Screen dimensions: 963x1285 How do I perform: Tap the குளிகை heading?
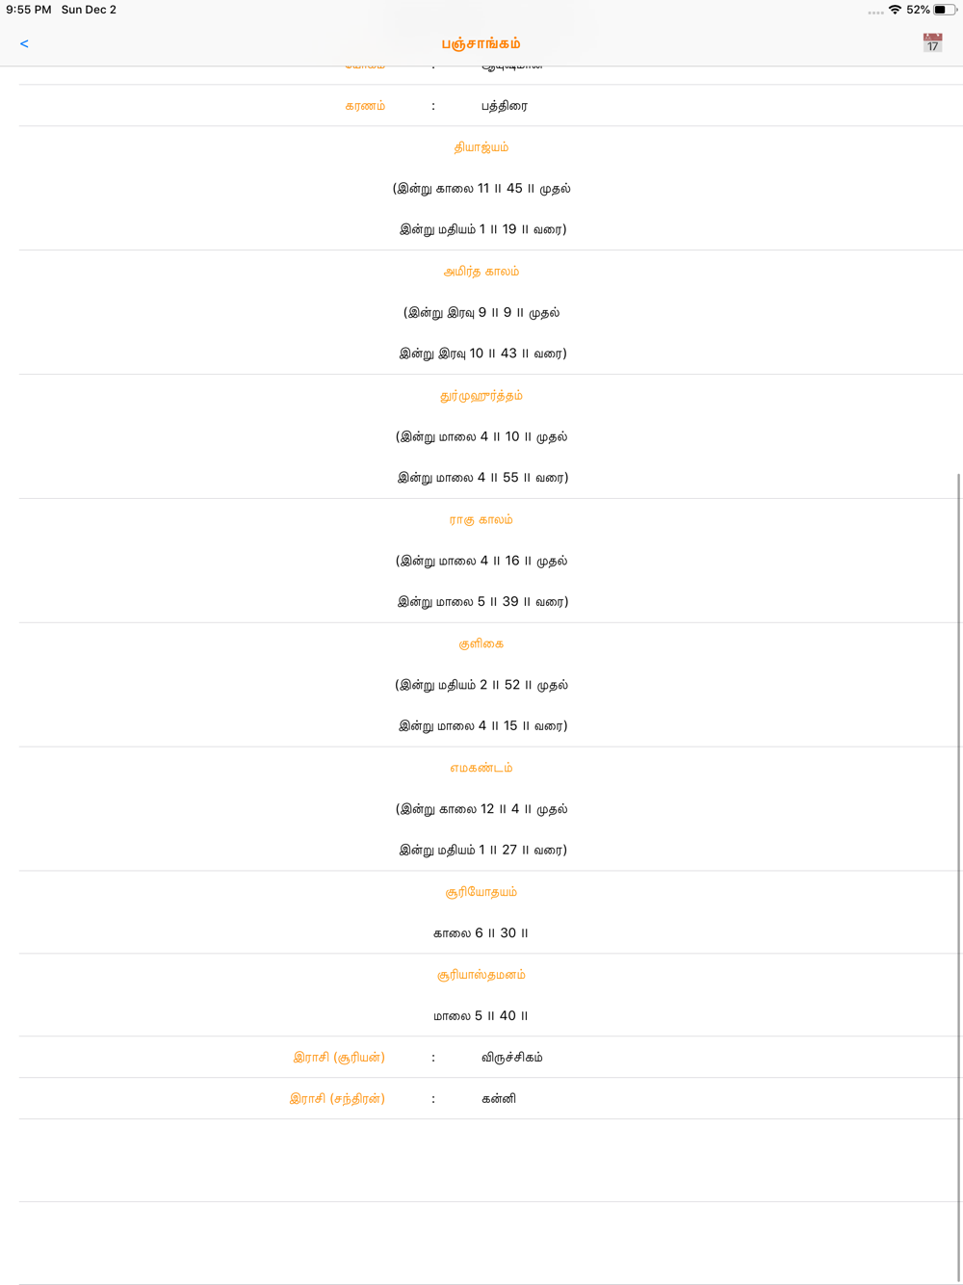pos(481,644)
